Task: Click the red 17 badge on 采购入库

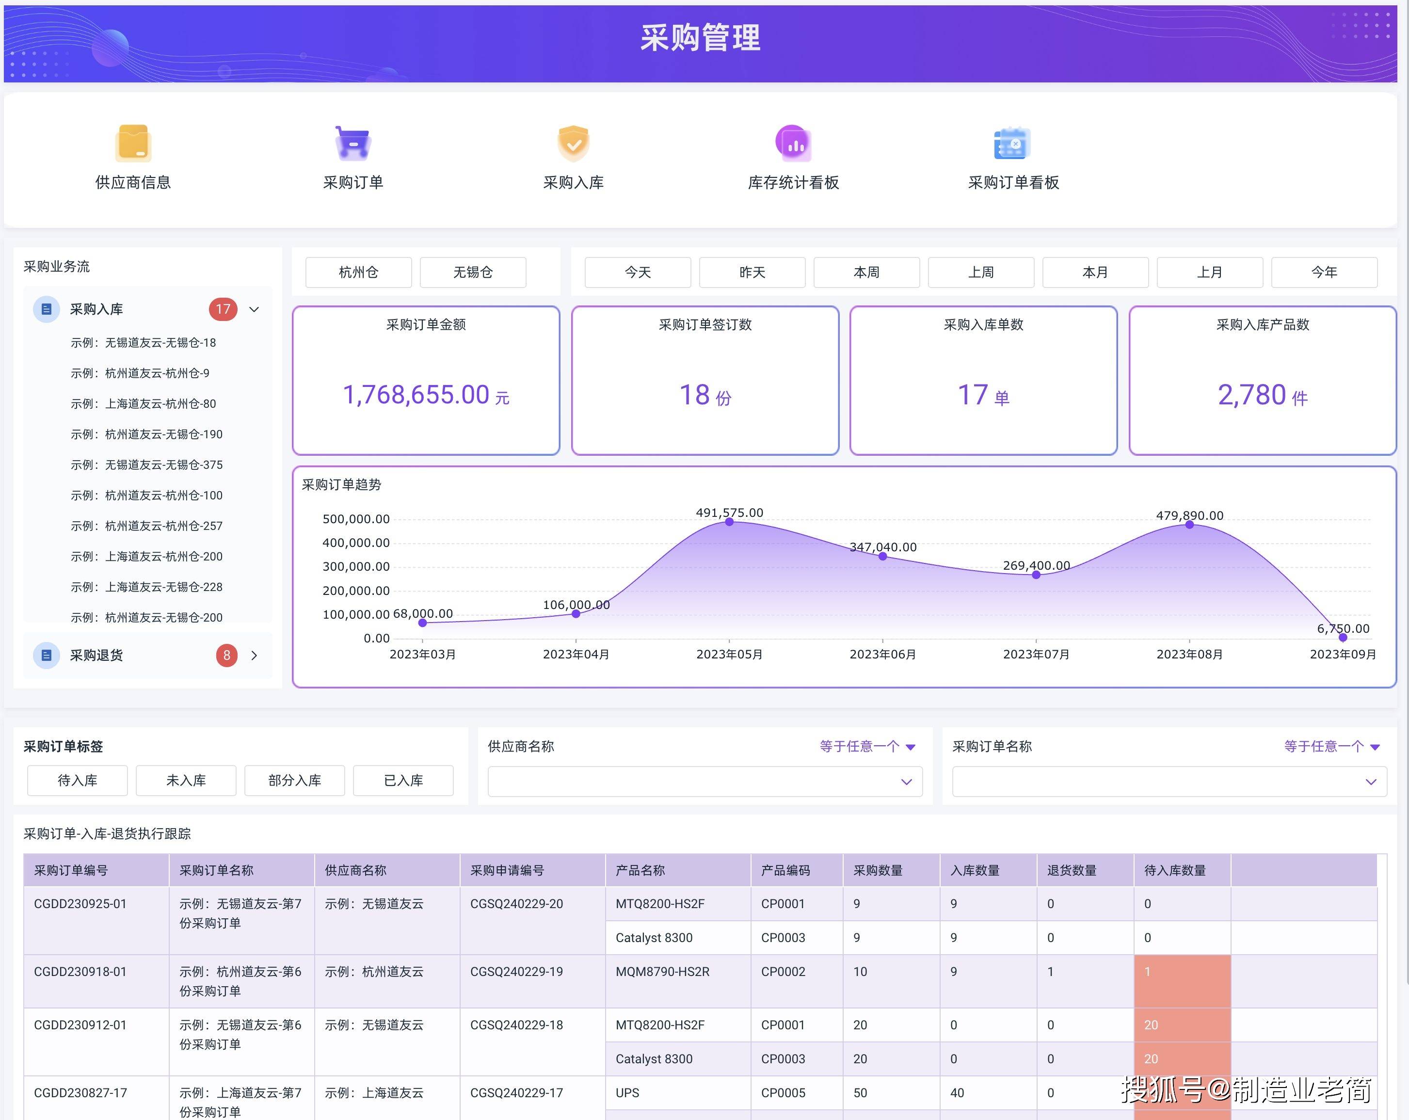Action: click(x=223, y=309)
